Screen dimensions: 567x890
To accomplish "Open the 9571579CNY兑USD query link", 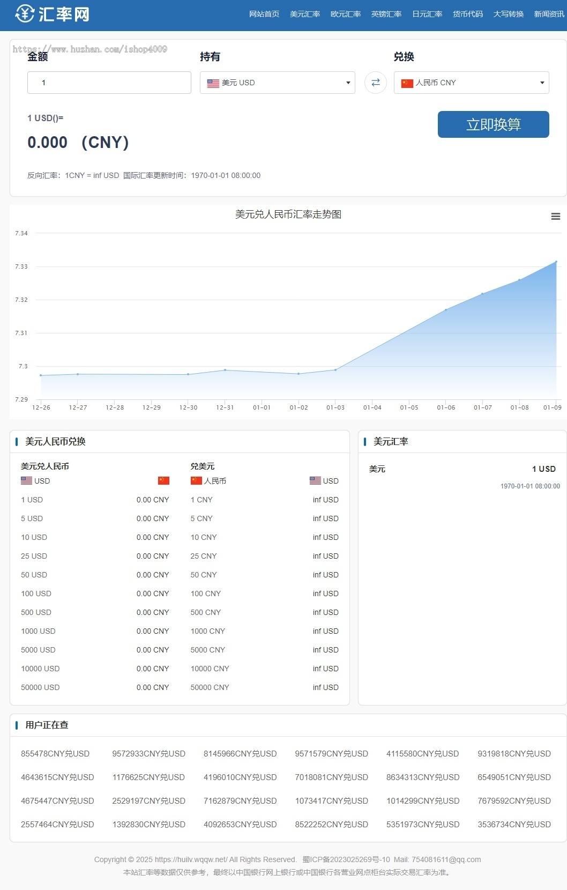I will click(332, 754).
